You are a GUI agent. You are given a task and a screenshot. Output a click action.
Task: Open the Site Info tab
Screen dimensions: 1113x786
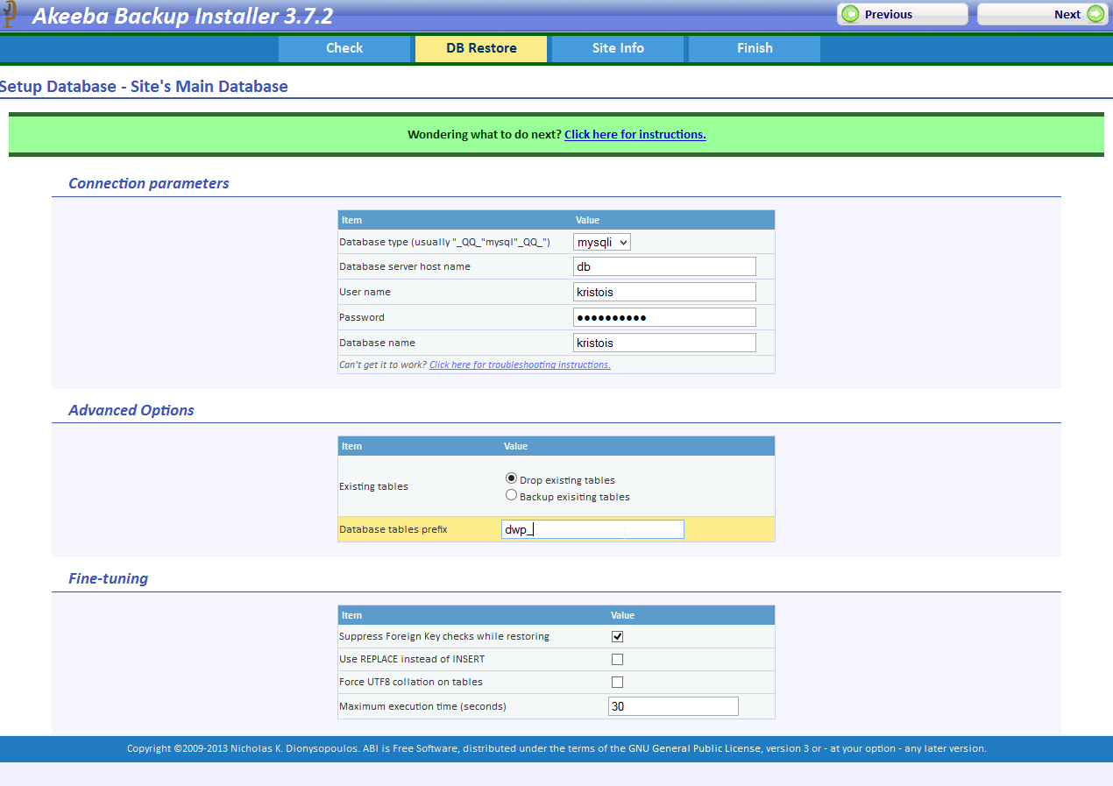click(x=618, y=48)
